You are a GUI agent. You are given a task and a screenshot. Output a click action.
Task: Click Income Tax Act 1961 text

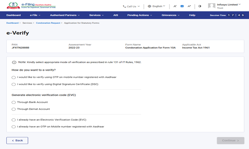[196, 48]
